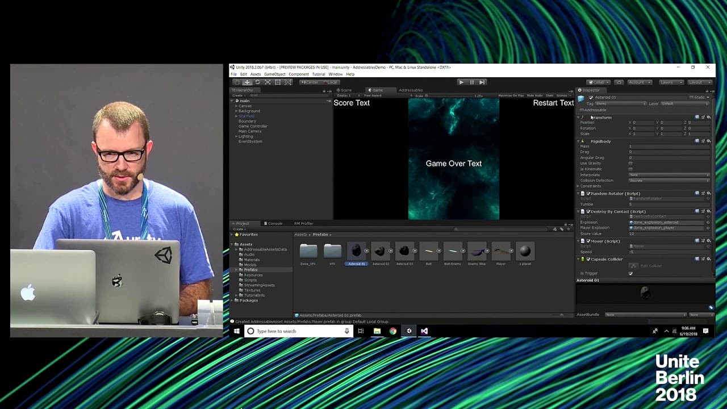
Task: Enable Use Gravity checkbox
Action: point(630,164)
